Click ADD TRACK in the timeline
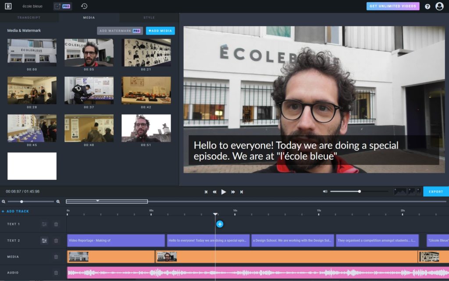The width and height of the screenshot is (449, 281). coord(15,211)
